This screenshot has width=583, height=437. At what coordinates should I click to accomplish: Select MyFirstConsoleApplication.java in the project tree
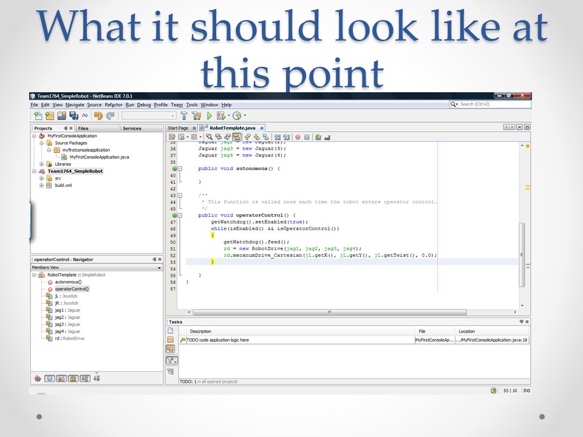[99, 157]
